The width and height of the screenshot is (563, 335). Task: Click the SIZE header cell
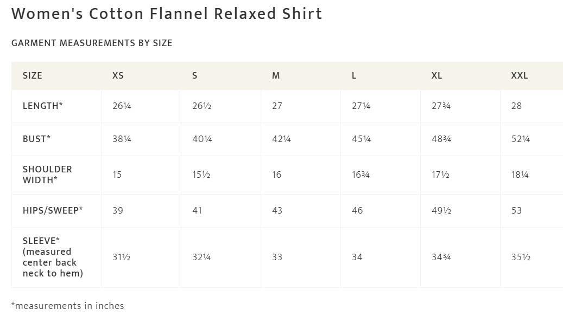click(33, 76)
